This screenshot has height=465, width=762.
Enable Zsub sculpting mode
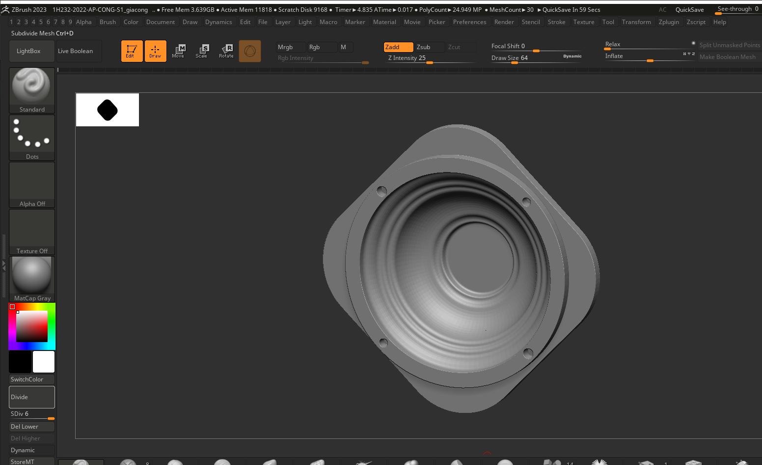coord(429,47)
